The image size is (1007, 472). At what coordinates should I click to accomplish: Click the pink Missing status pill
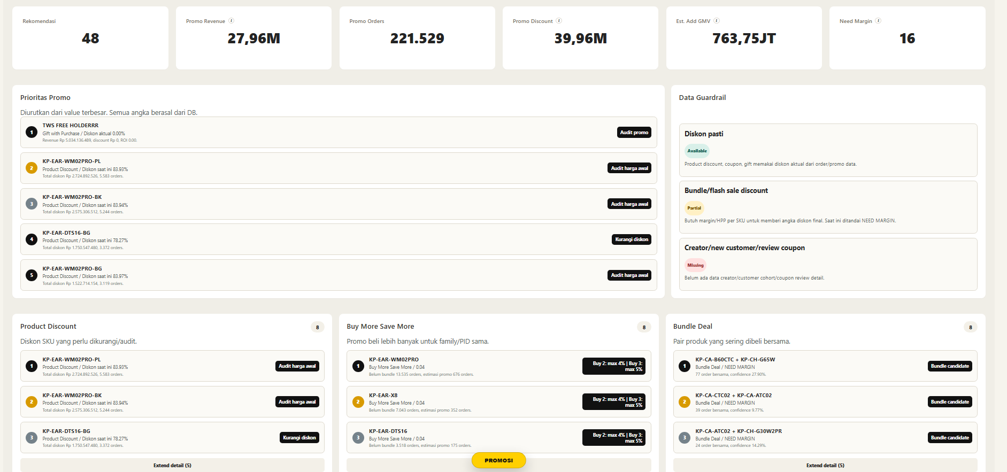coord(695,265)
